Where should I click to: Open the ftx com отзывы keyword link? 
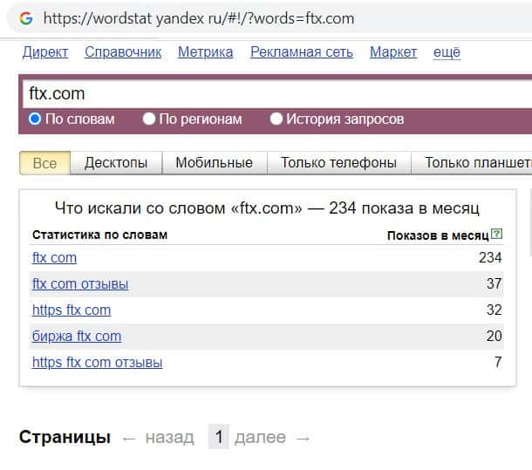79,284
